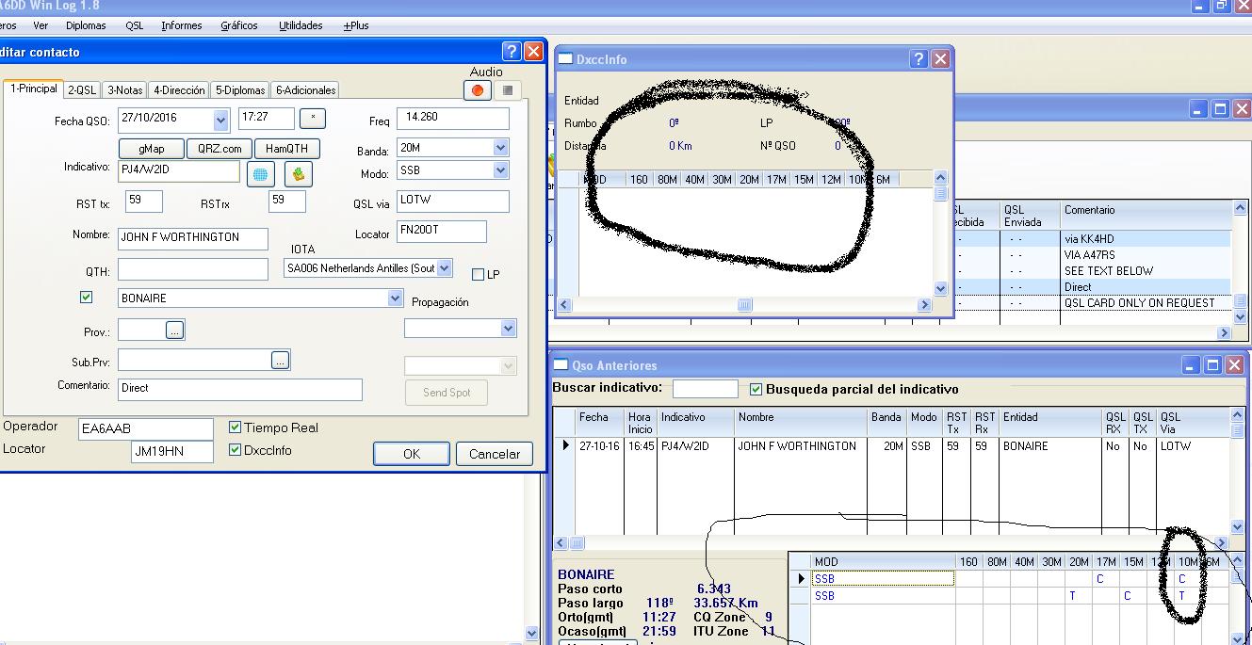Open the Modo dropdown showing SSB
Screen dimensions: 1252x645
pos(500,170)
